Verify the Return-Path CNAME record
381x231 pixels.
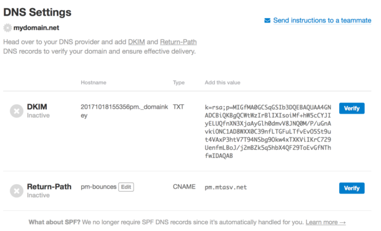point(352,188)
